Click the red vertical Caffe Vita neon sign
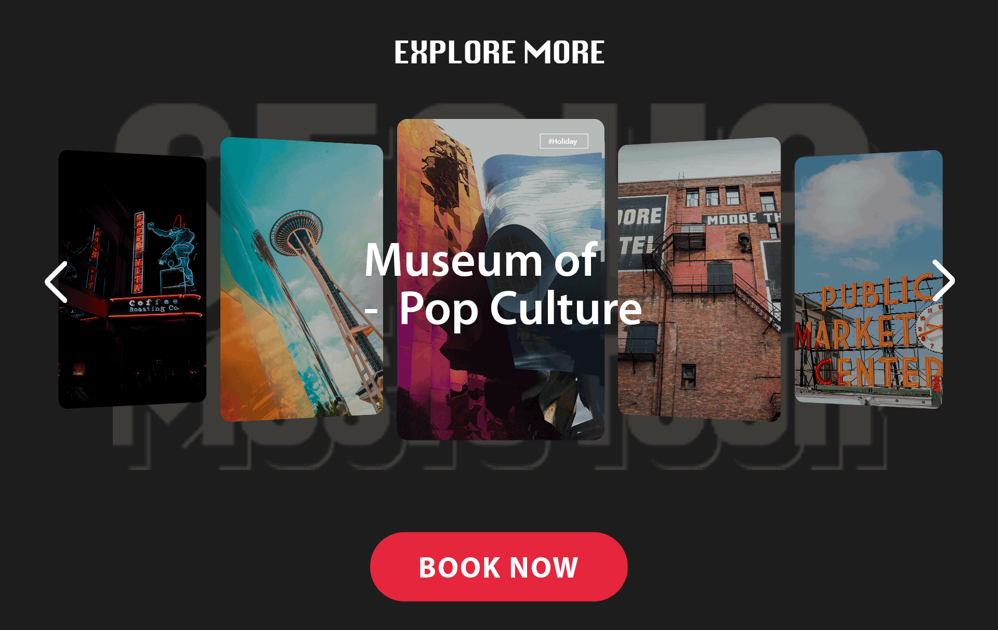This screenshot has height=630, width=998. (x=139, y=252)
